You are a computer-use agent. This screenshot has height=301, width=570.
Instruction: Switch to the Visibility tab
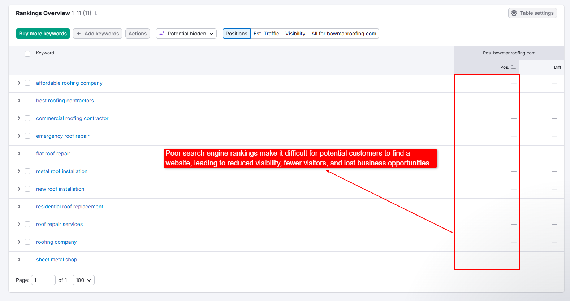295,34
